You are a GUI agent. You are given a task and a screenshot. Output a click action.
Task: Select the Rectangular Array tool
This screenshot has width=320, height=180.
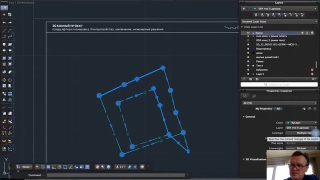tap(10, 93)
